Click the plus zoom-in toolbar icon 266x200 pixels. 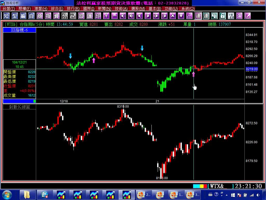pos(106,16)
